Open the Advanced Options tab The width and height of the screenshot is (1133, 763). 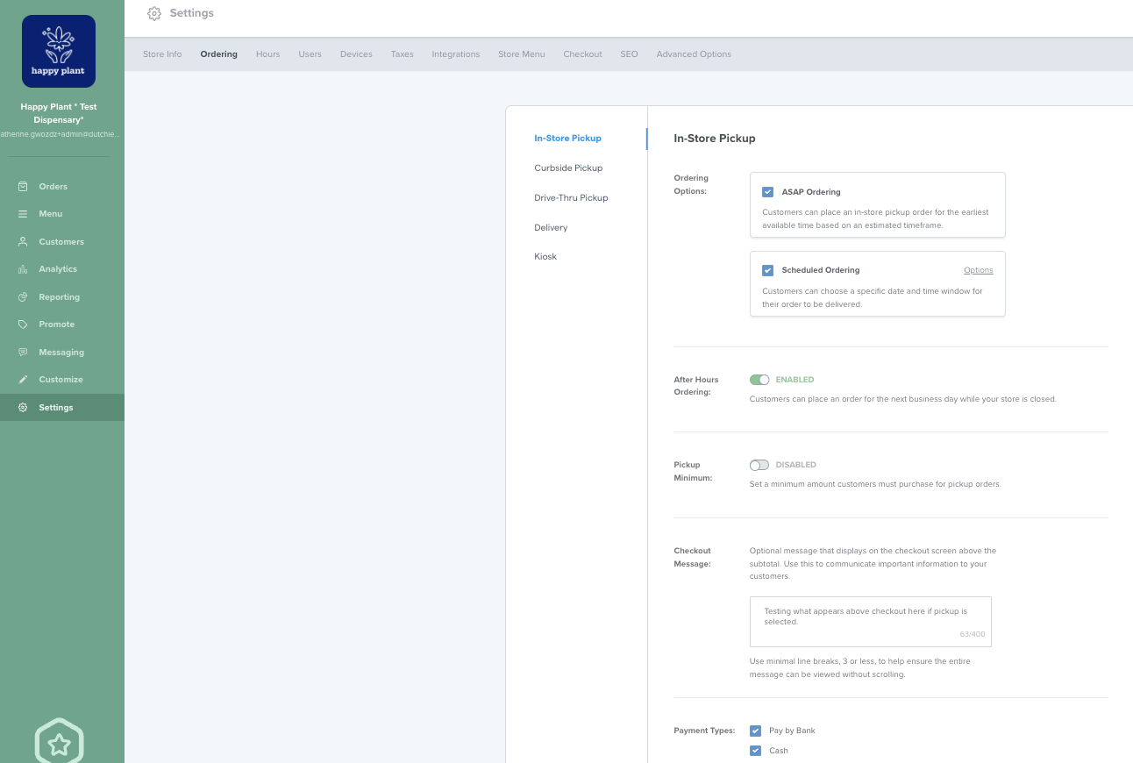click(694, 54)
